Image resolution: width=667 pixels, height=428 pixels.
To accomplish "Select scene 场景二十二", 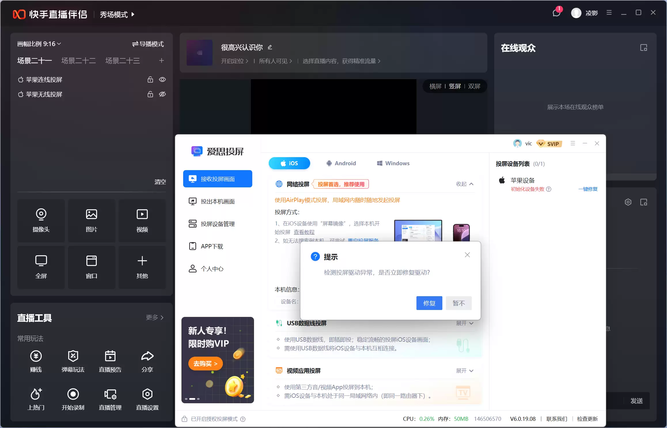I will (78, 60).
